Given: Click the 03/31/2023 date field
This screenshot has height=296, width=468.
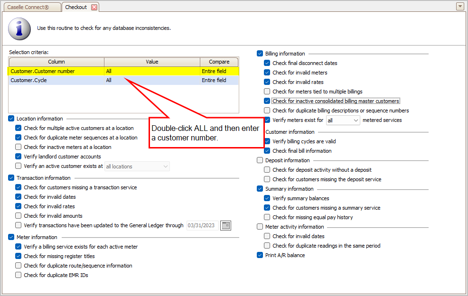Looking at the screenshot, I should [x=202, y=226].
